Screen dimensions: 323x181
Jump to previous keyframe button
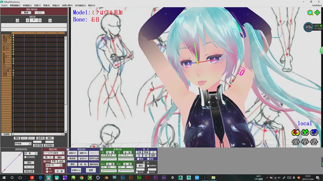[17, 20]
